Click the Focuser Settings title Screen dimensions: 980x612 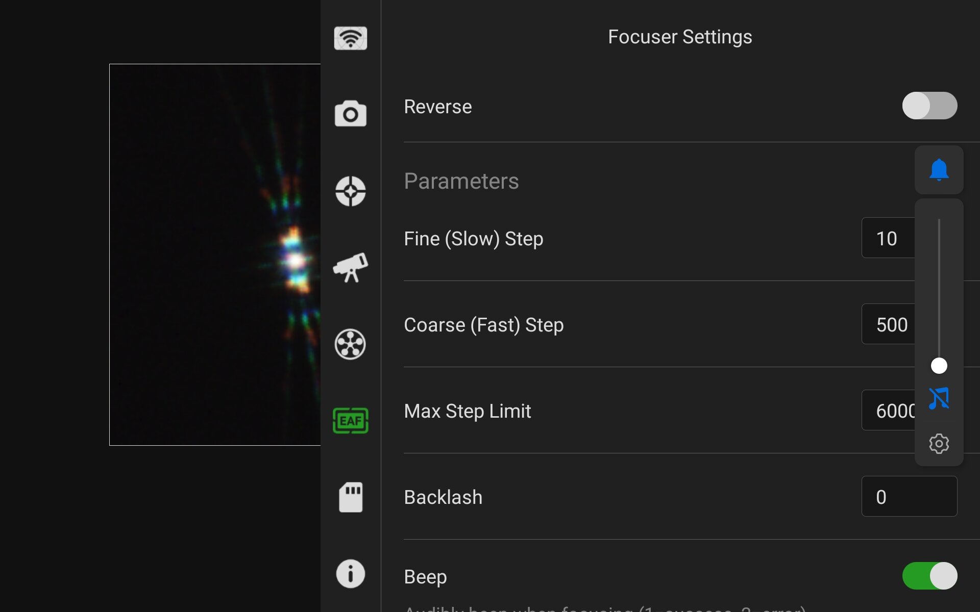click(680, 37)
